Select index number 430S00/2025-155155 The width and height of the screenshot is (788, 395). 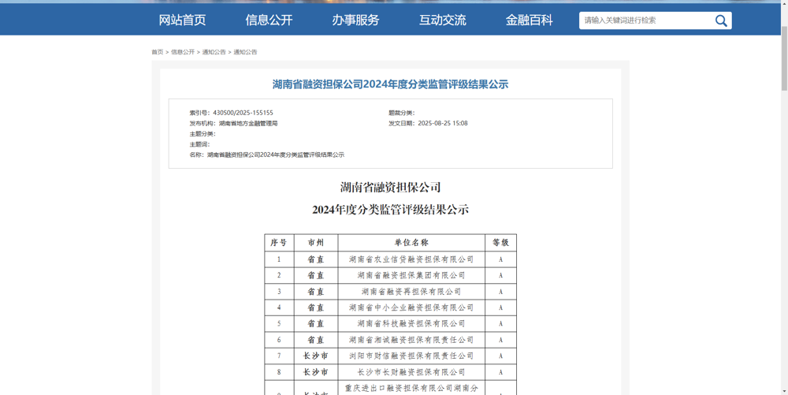coord(243,113)
